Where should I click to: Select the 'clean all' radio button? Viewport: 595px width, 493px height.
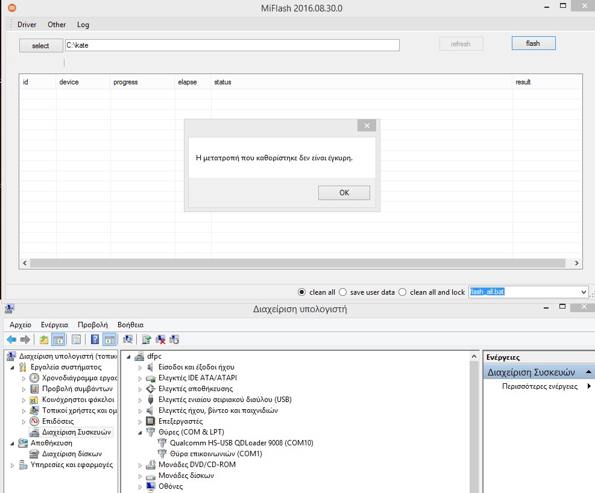302,292
